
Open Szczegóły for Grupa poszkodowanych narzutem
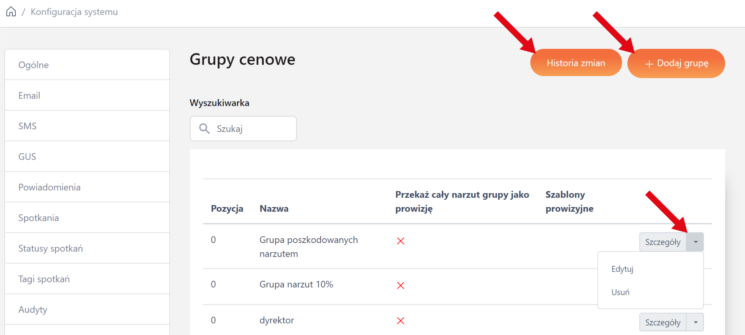point(662,242)
